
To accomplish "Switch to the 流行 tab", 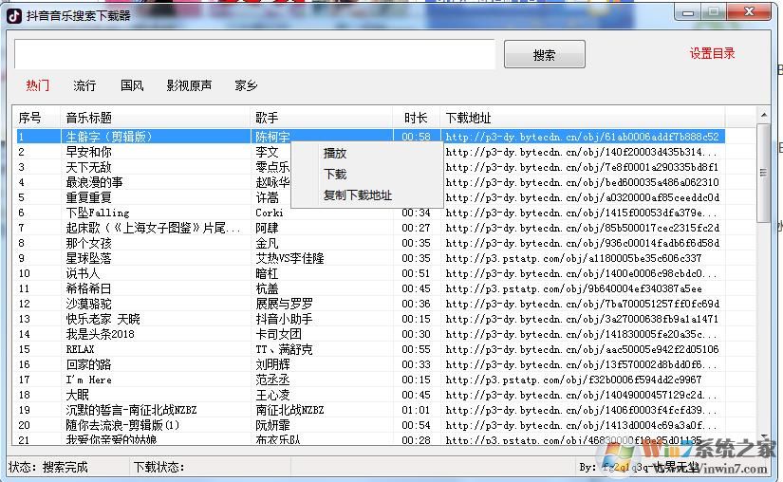I will coord(84,86).
